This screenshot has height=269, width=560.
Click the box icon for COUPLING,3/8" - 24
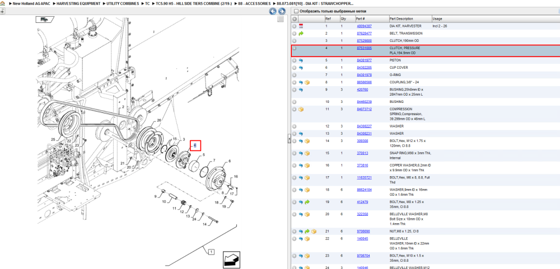[307, 82]
